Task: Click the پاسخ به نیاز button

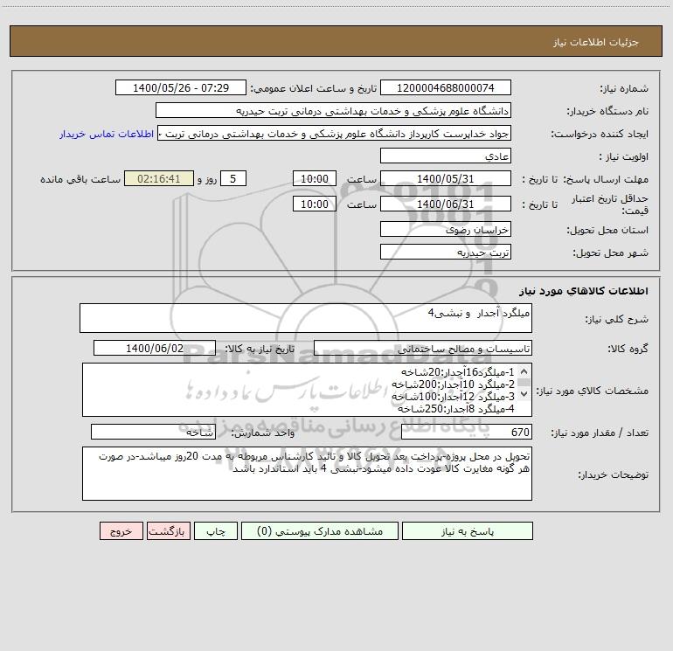Action: coord(468,531)
